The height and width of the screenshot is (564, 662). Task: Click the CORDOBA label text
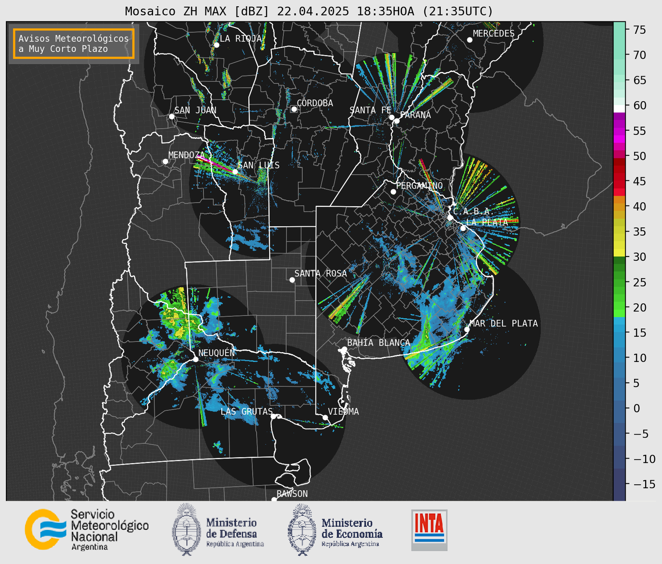[x=315, y=103]
